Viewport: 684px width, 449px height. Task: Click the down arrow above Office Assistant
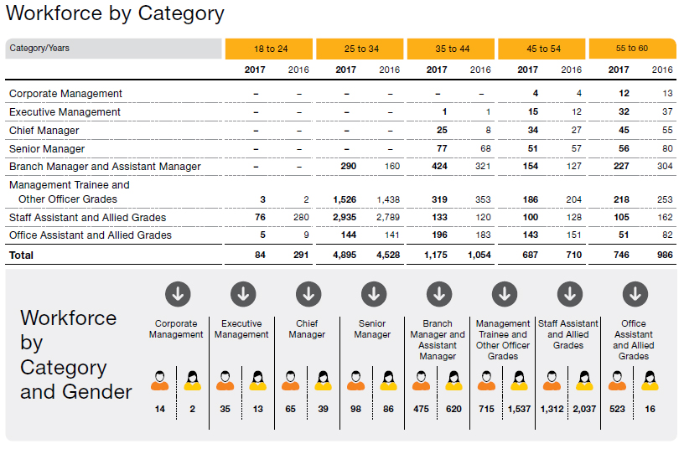tap(635, 294)
